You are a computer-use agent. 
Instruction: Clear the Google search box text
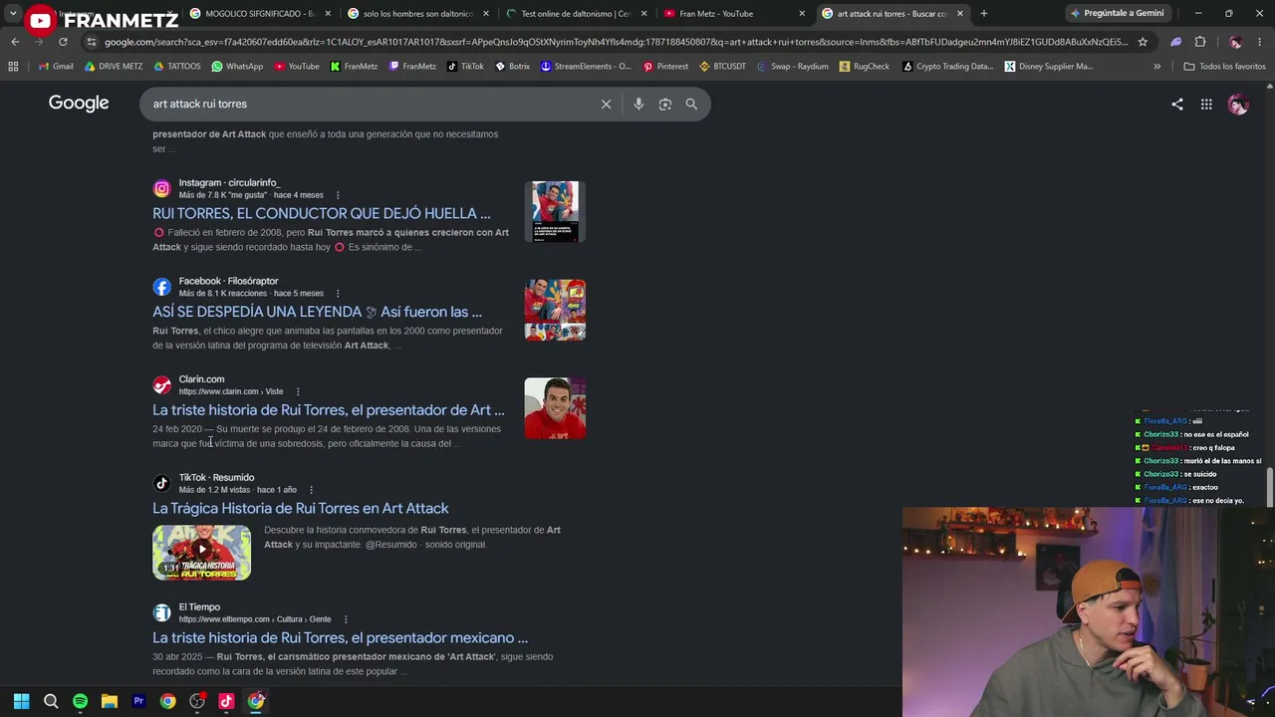tap(606, 104)
